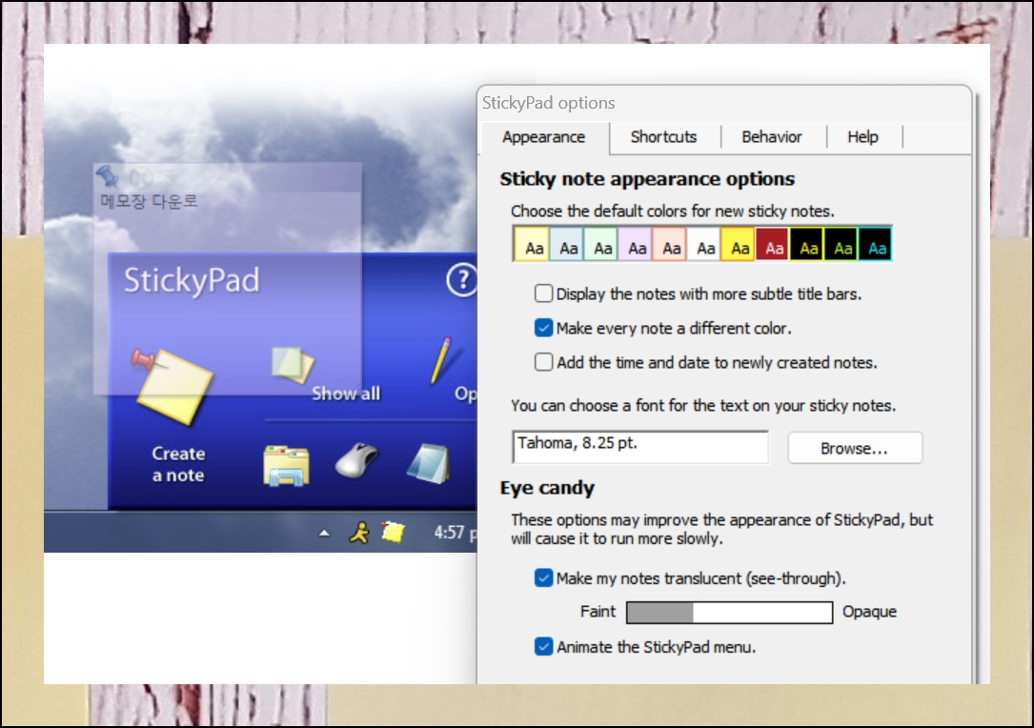Toggle Make every note a different color

tap(543, 328)
